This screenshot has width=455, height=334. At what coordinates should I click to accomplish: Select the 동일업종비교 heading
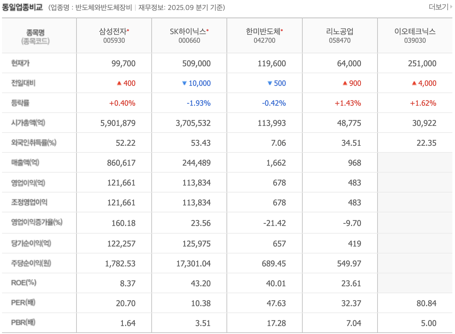tap(23, 7)
